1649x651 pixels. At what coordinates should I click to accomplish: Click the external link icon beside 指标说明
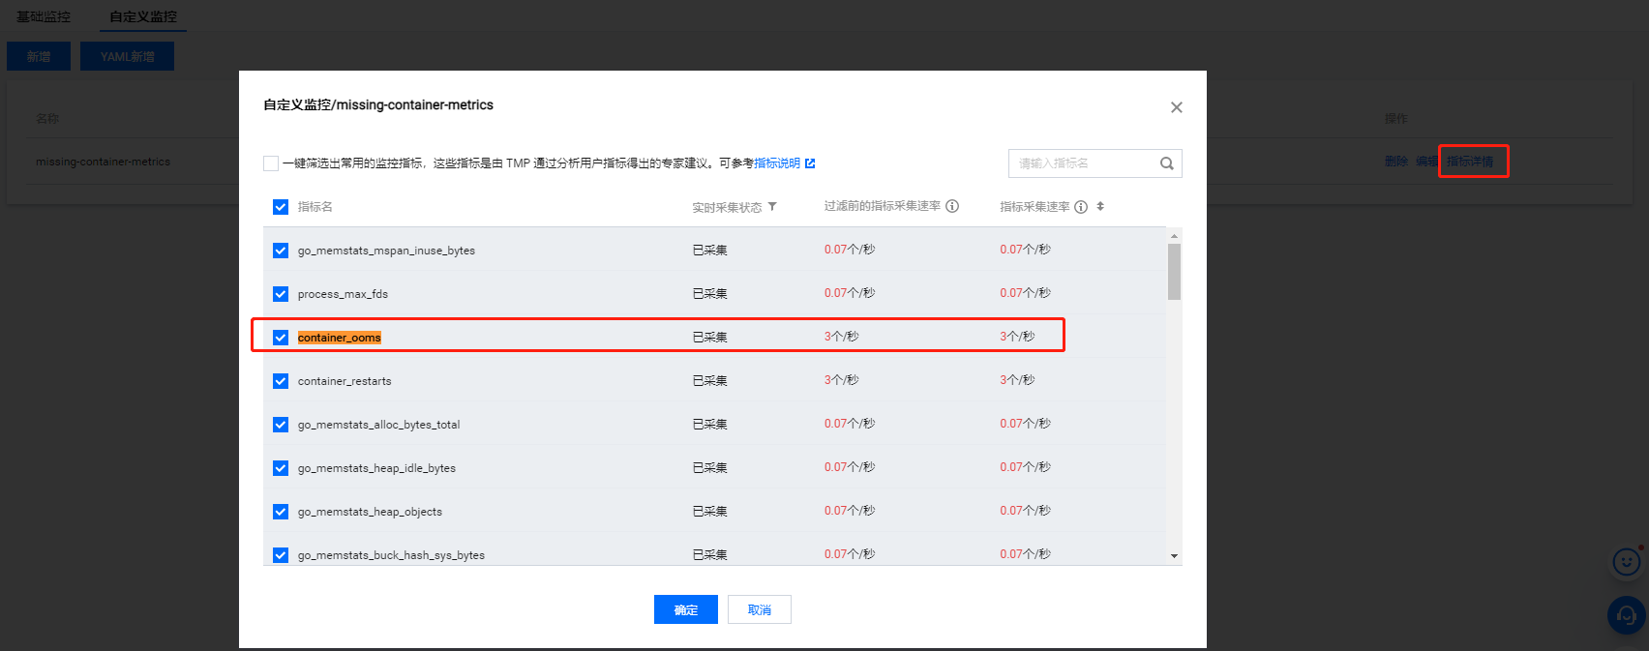coord(810,163)
